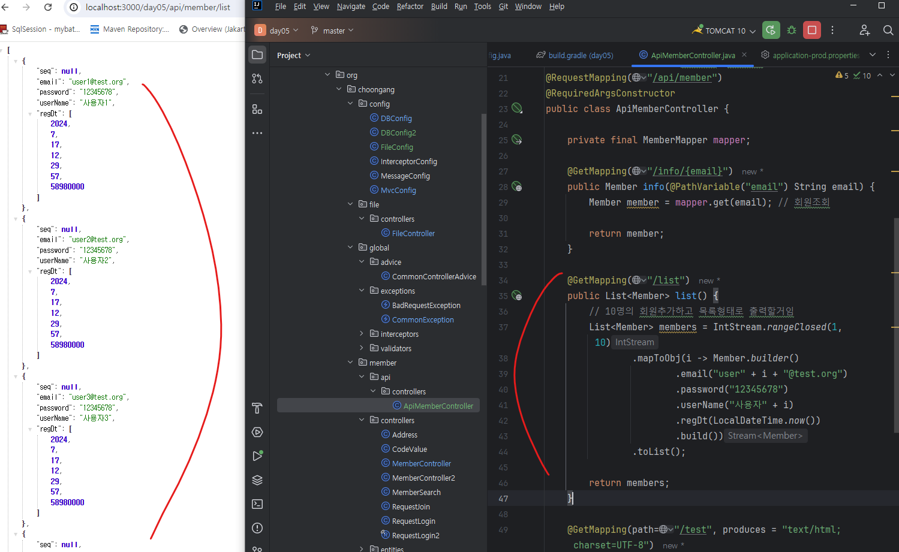Open More tool windows ellipsis icon
This screenshot has width=899, height=552.
pos(257,133)
